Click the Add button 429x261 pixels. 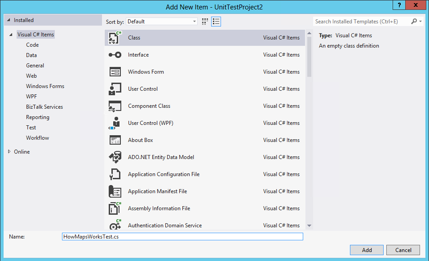[x=367, y=250]
